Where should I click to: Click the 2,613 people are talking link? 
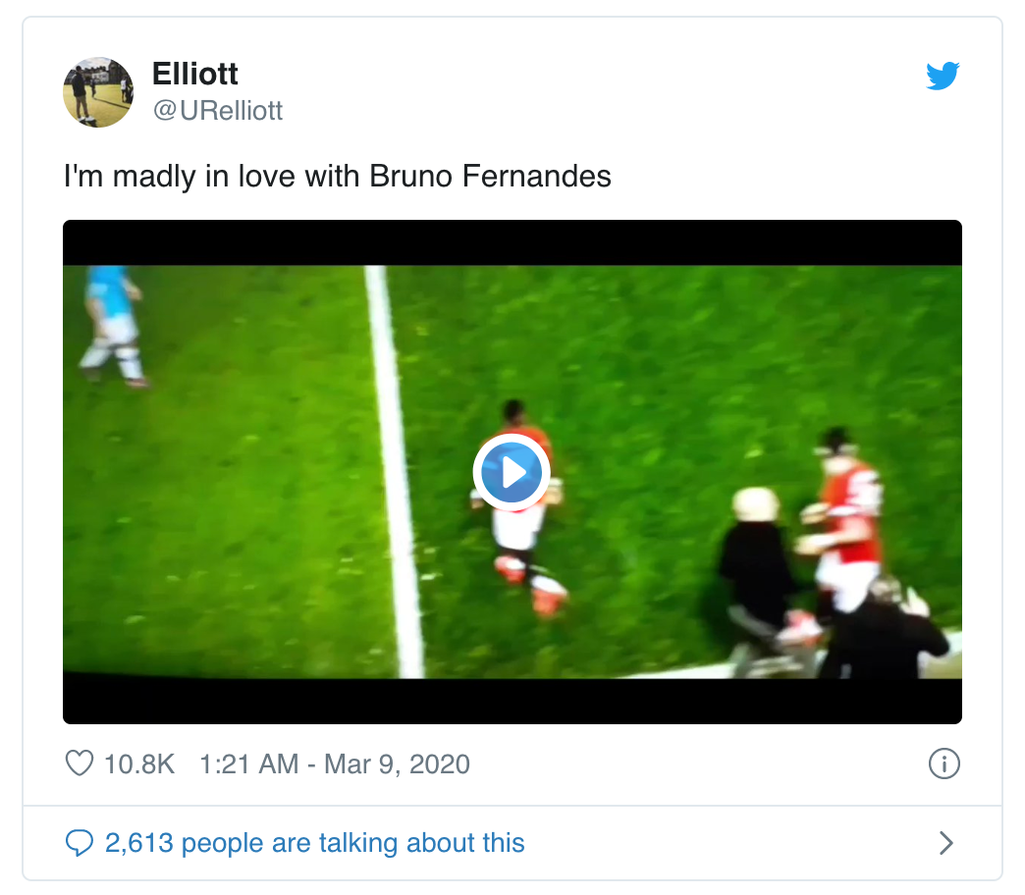click(x=314, y=842)
